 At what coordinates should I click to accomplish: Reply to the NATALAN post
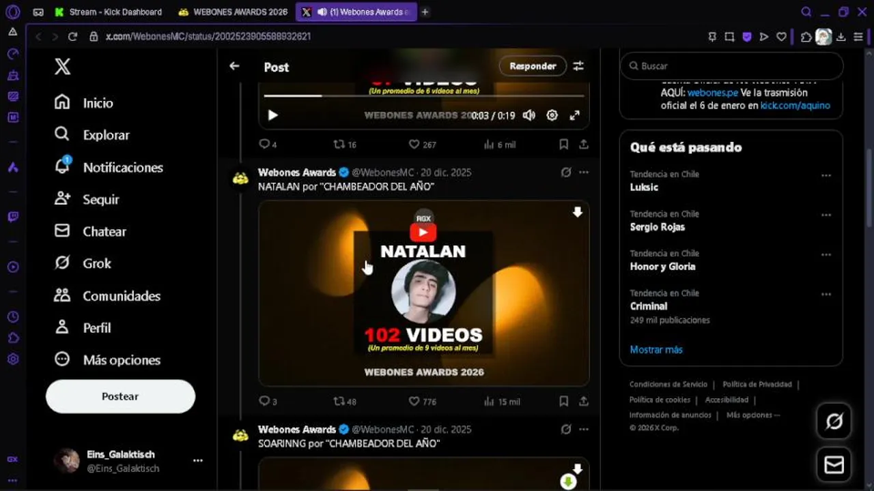point(268,402)
